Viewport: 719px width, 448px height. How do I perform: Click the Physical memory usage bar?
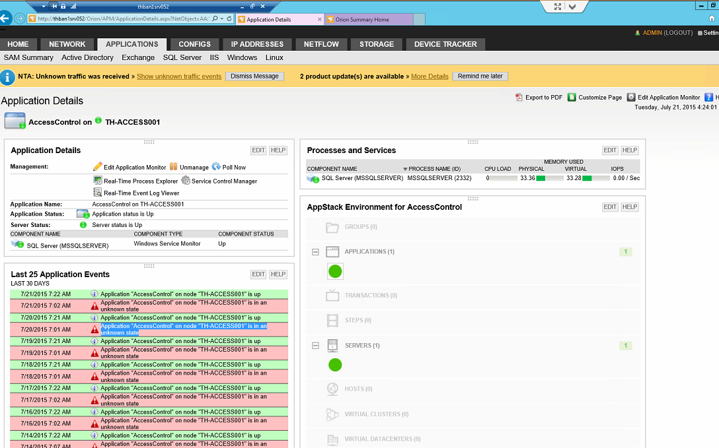pos(550,178)
